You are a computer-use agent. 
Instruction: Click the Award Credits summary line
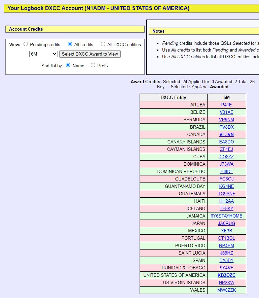[x=192, y=81]
